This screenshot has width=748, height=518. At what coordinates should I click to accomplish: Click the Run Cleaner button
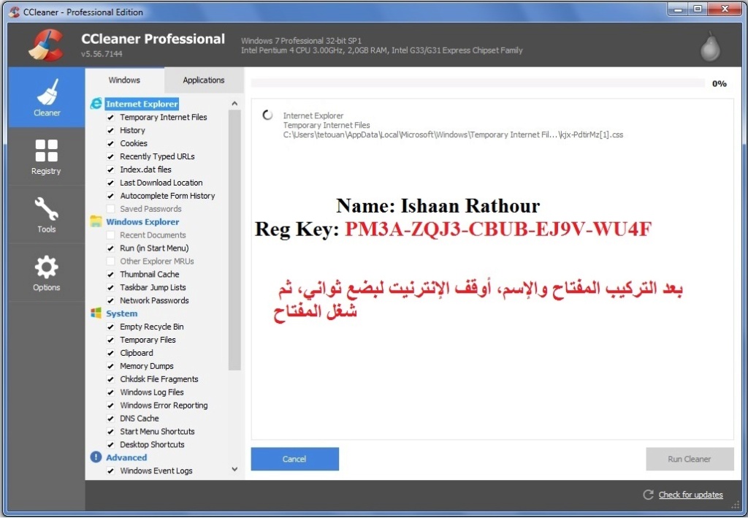(x=690, y=459)
